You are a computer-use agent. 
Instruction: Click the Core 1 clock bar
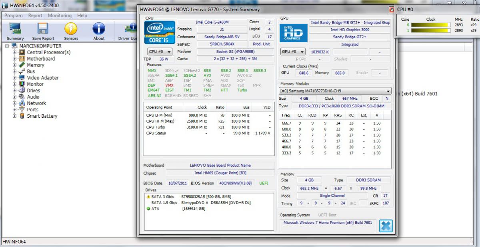click(431, 30)
